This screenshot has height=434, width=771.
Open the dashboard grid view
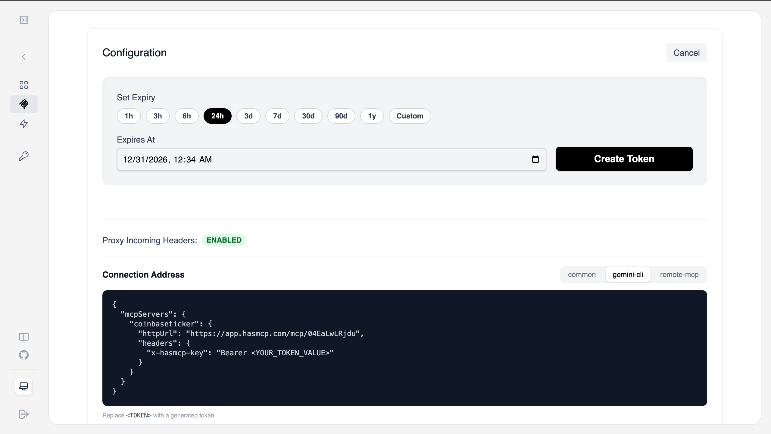coord(23,85)
